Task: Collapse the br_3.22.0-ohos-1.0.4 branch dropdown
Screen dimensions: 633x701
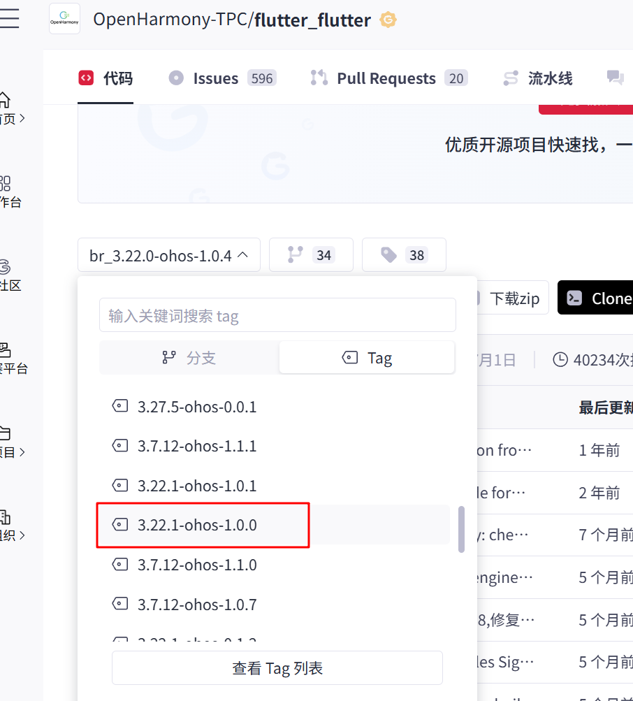Action: (x=169, y=255)
